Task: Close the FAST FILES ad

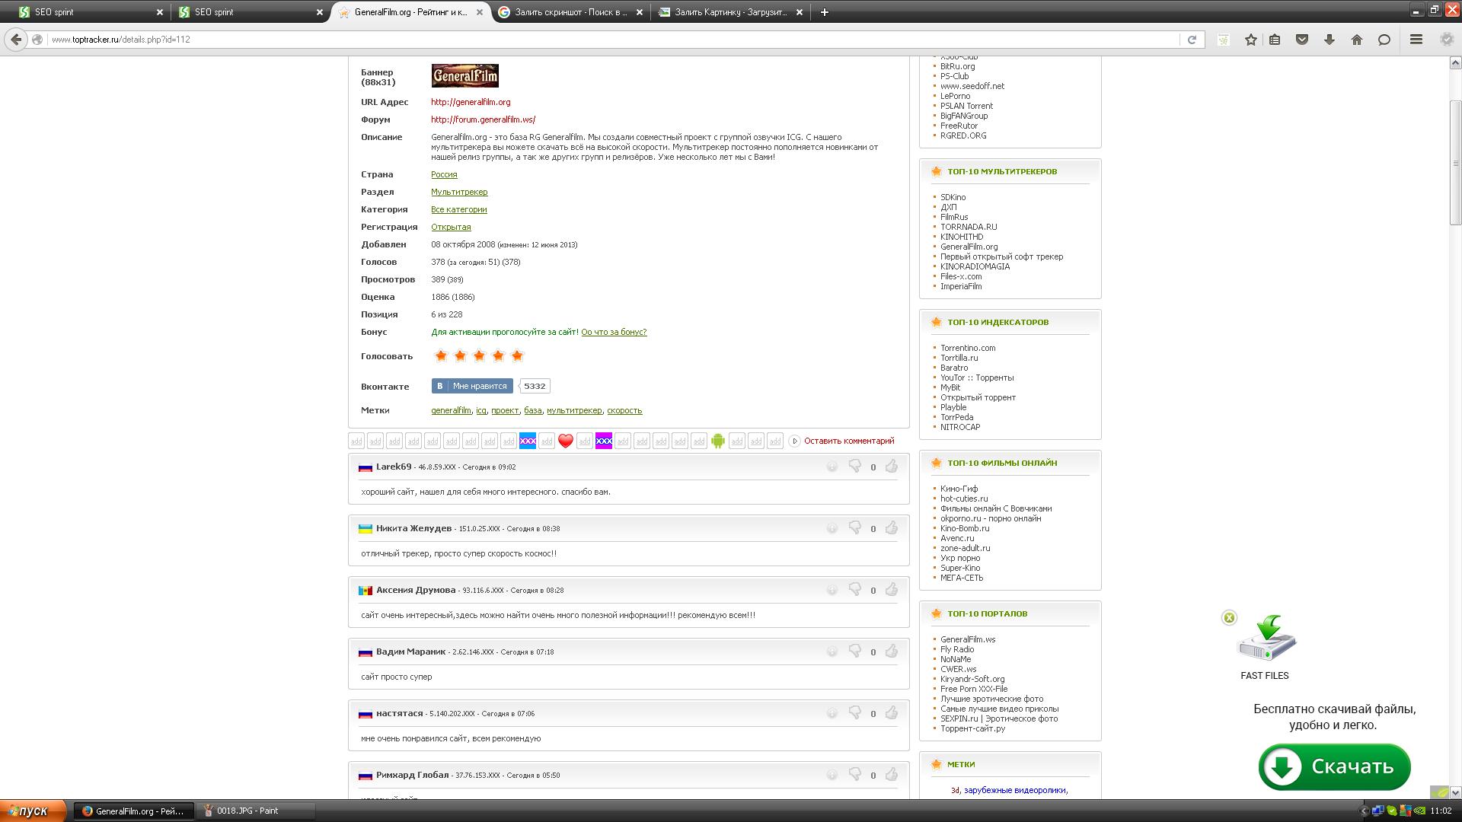Action: pos(1229,617)
